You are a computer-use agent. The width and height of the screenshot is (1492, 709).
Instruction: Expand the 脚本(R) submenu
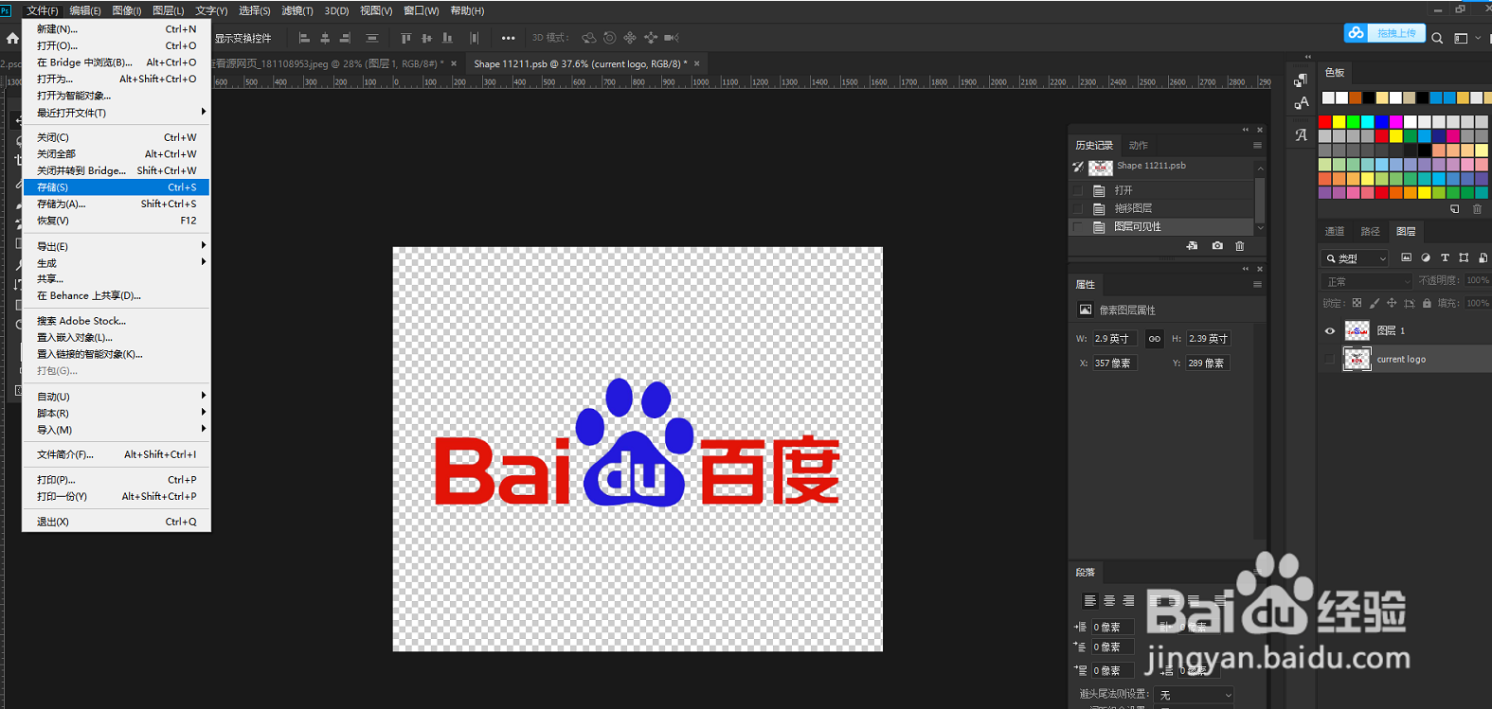point(116,414)
